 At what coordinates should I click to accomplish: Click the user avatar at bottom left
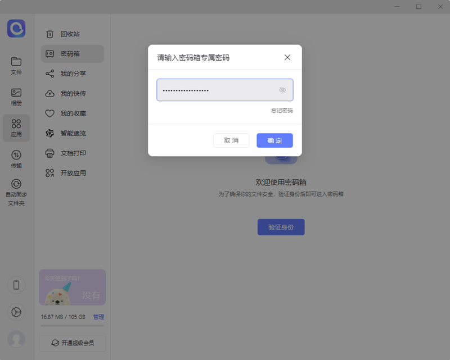click(16, 339)
